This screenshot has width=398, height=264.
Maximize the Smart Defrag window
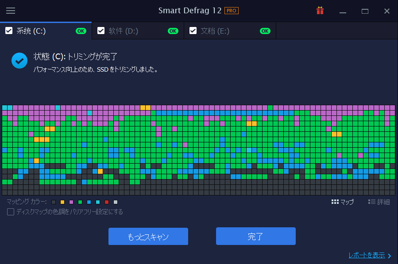pos(365,11)
